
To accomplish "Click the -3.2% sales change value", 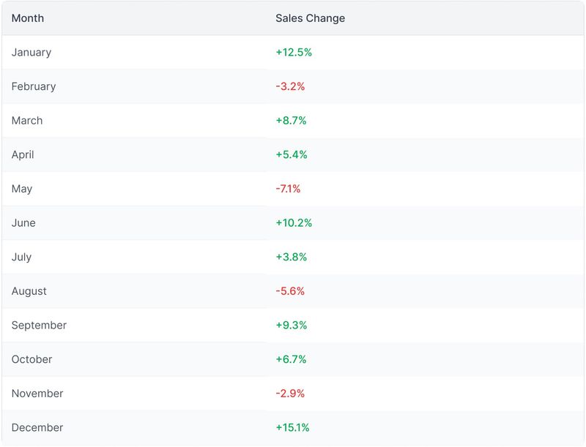I will [290, 86].
